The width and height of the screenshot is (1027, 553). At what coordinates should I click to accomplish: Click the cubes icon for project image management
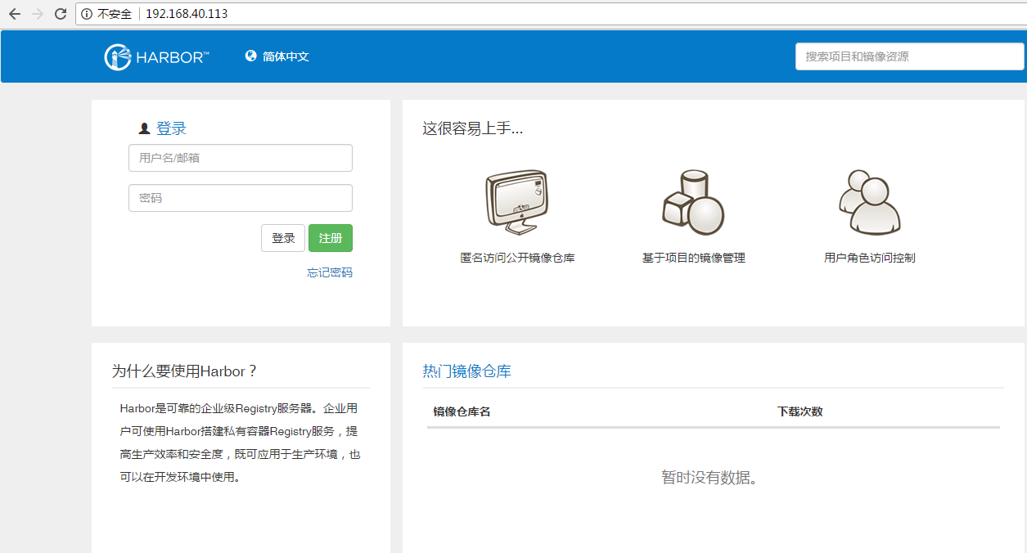(x=693, y=202)
